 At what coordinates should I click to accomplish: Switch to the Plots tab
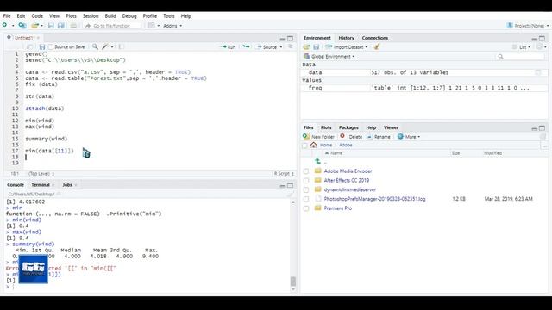click(x=326, y=127)
